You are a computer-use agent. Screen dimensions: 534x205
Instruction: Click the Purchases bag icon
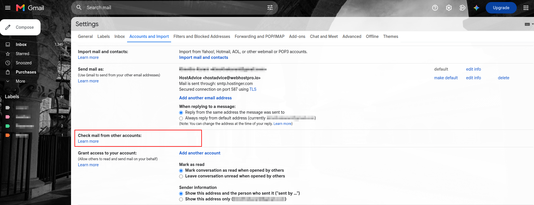click(x=8, y=72)
